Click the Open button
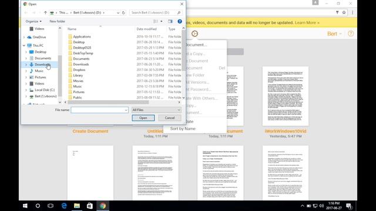This screenshot has width=376, height=211. point(143,118)
